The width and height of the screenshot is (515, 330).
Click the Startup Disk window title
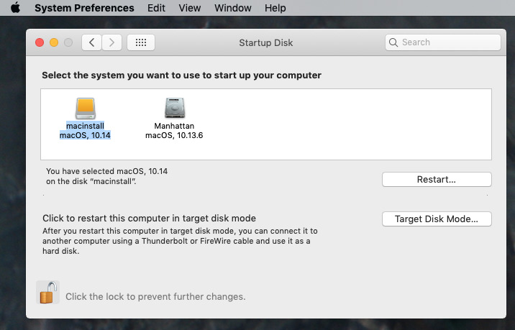point(265,42)
